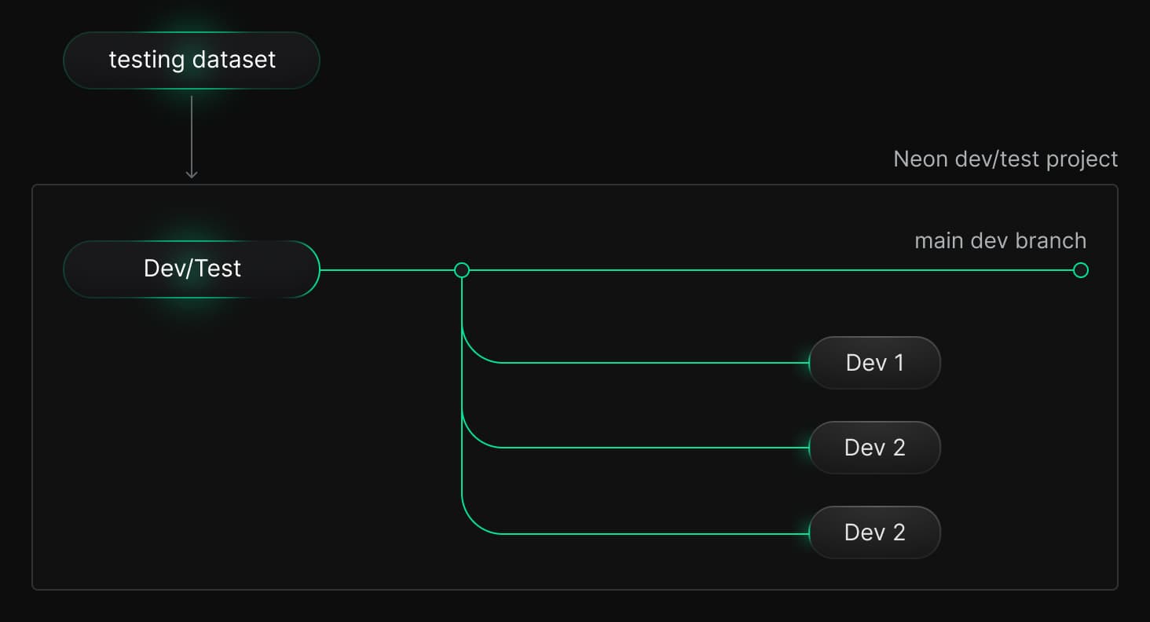Click the curved corner of the Dev 1 branch

473,352
